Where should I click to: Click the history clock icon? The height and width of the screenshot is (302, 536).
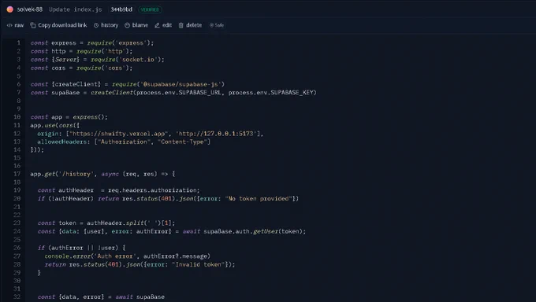[x=96, y=25]
